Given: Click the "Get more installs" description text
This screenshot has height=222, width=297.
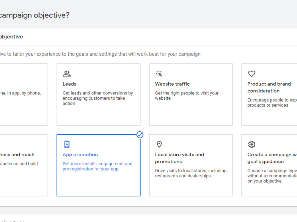Looking at the screenshot, I should click(97, 166).
